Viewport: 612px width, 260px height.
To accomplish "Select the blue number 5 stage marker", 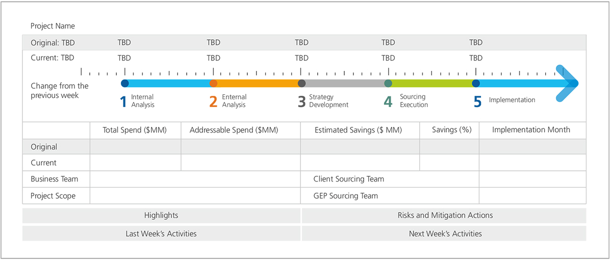I will 477,101.
